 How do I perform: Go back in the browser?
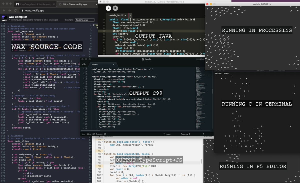(3, 10)
